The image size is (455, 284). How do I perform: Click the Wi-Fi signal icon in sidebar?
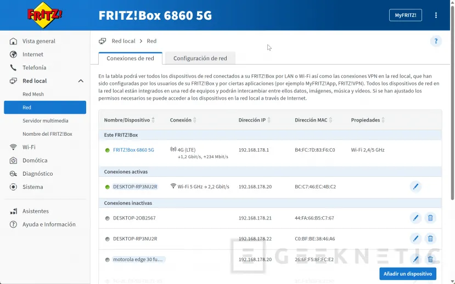(x=13, y=147)
